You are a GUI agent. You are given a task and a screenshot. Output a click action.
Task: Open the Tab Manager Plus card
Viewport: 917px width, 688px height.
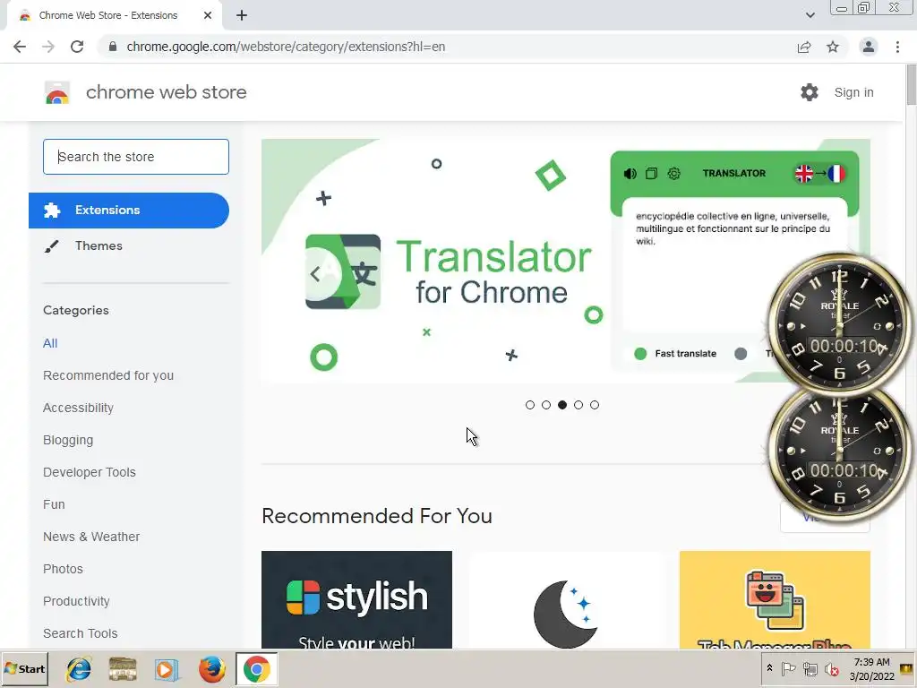775,599
